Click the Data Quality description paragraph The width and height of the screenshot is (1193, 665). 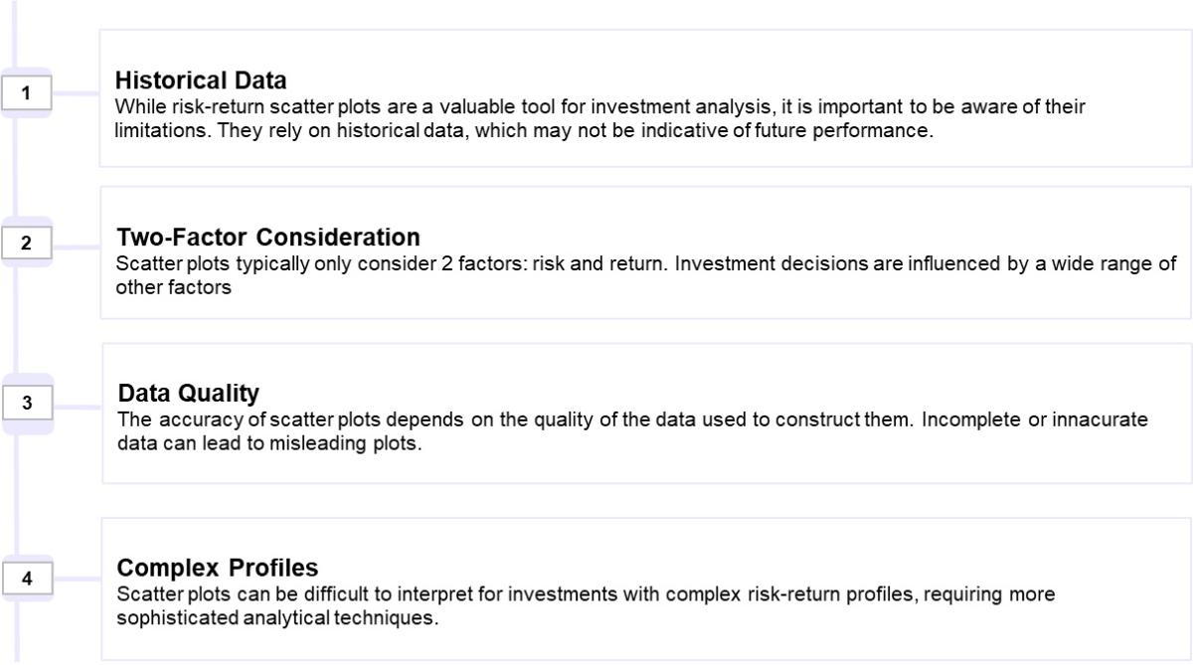[x=632, y=431]
